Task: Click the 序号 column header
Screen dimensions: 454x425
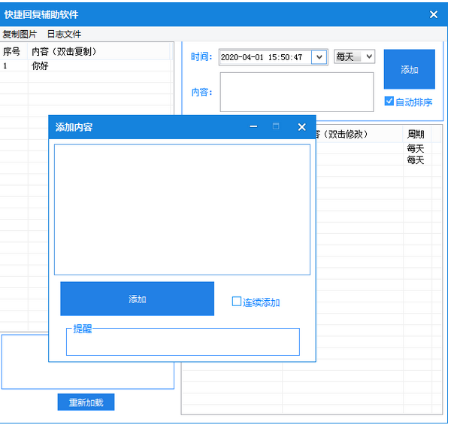Action: [14, 52]
